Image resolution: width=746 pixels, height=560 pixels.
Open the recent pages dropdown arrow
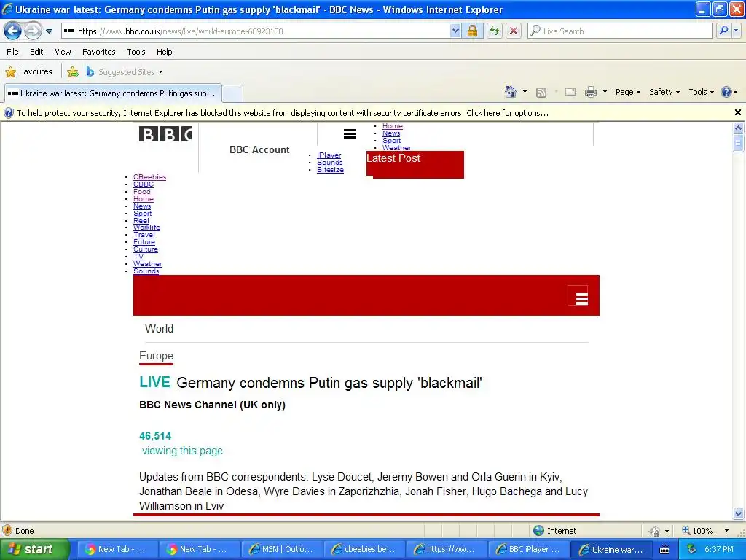point(49,31)
